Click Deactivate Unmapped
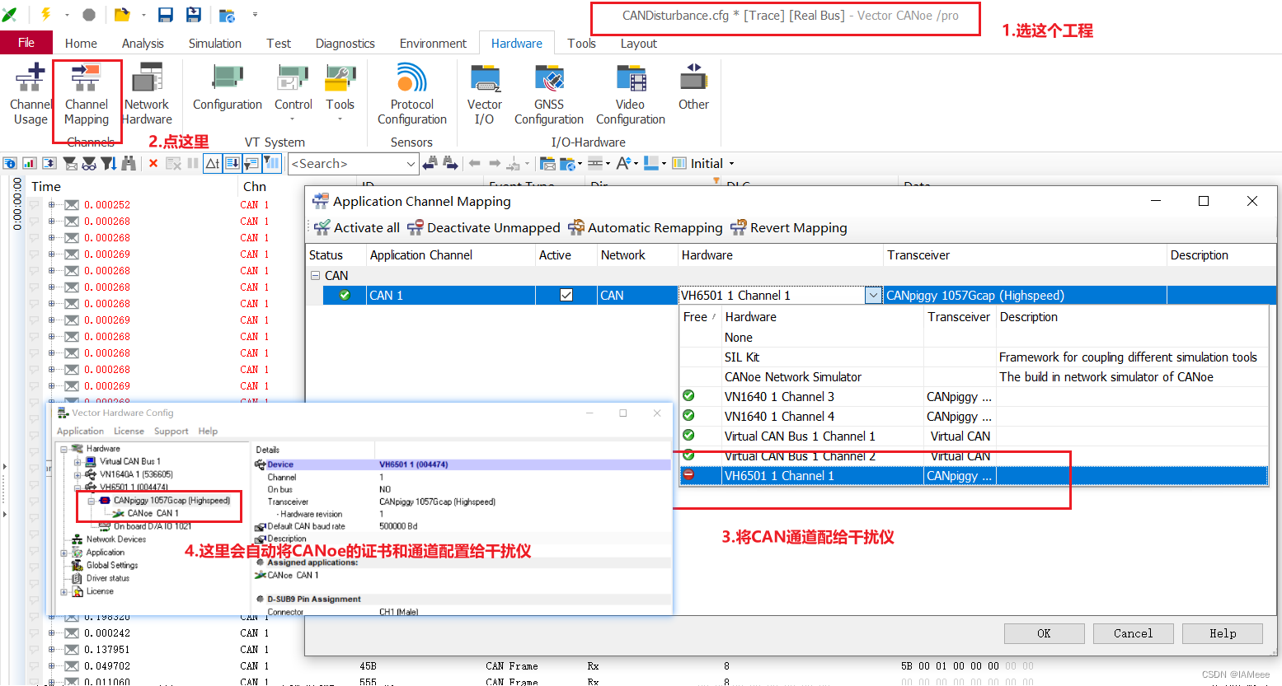1282x686 pixels. 484,228
